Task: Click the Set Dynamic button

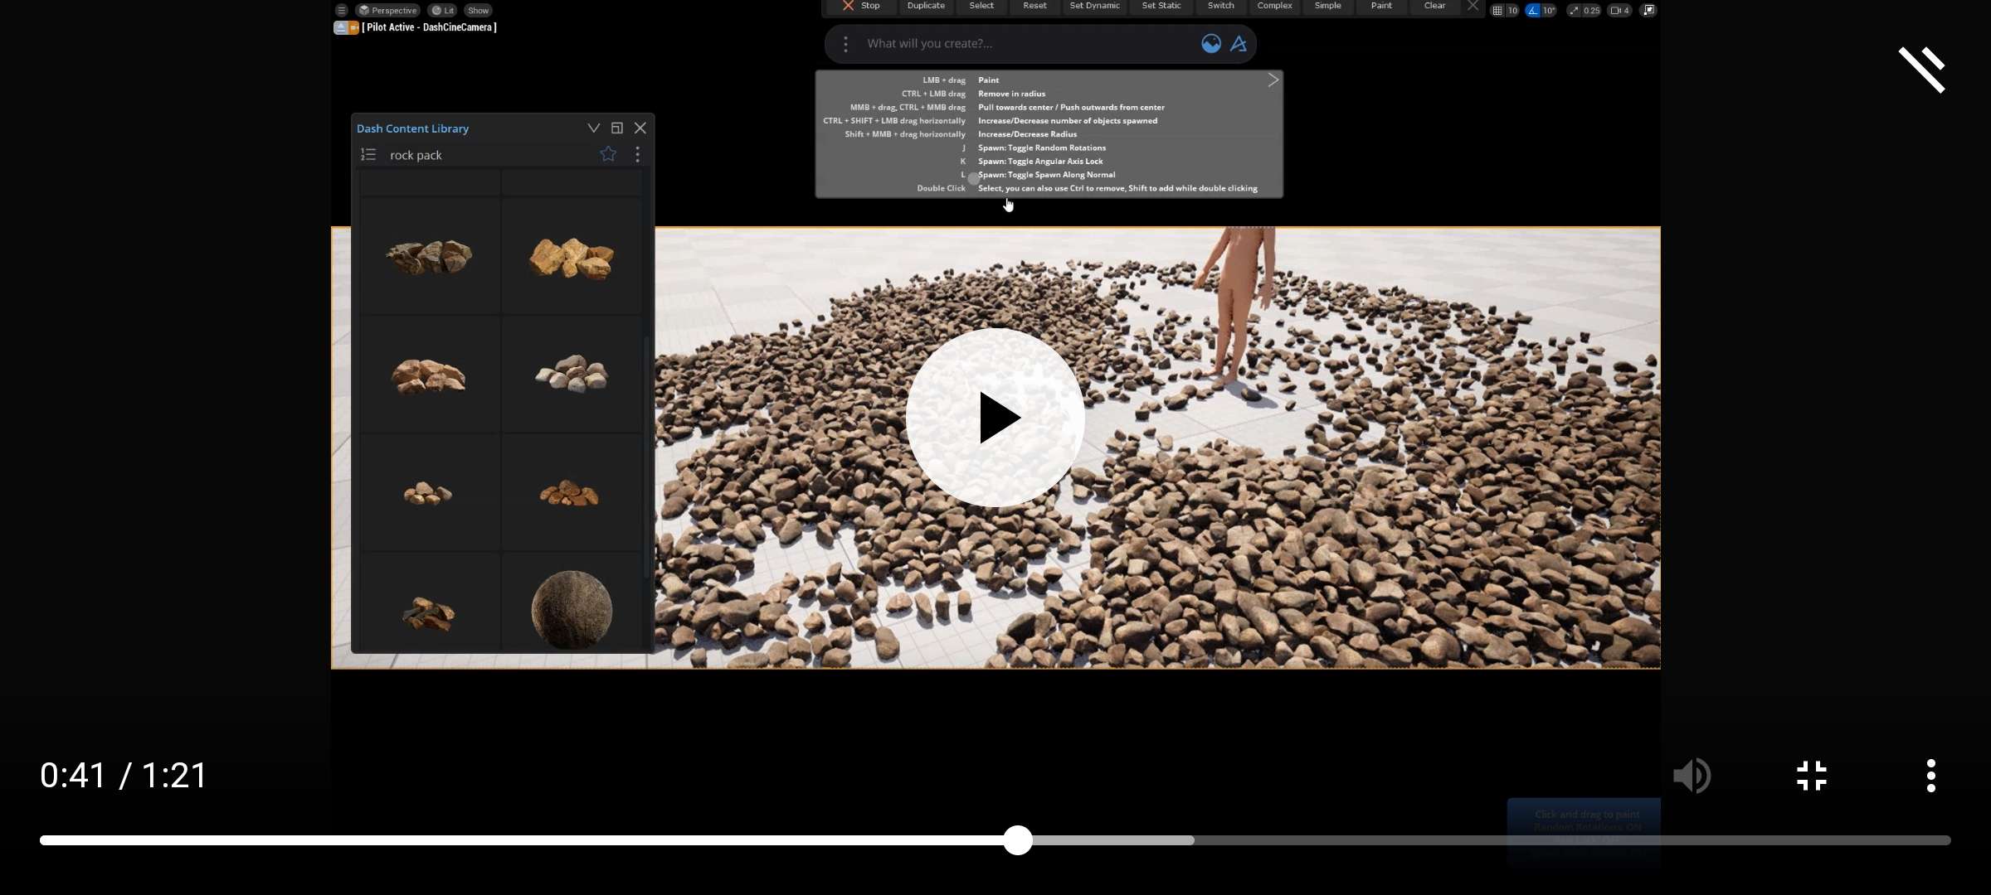Action: tap(1094, 6)
